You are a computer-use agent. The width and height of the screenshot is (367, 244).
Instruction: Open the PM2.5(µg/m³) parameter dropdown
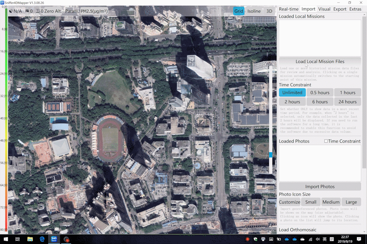[x=93, y=11]
